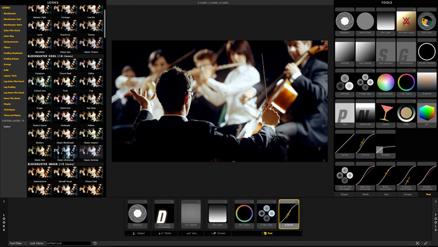
Task: Switch to the Lens tab in Tools panel
Action: click(x=386, y=194)
